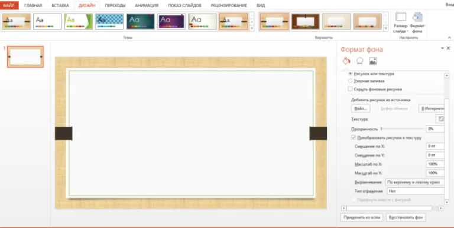Click the Прозрачность 0% input field
454x228 pixels.
435,128
